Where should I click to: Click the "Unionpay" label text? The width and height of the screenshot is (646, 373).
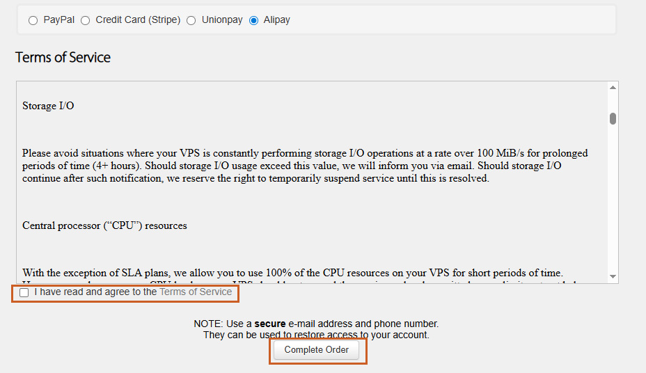(x=222, y=20)
